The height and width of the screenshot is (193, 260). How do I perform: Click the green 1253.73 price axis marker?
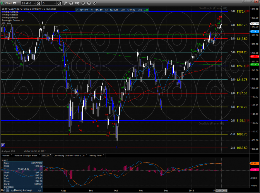pyautogui.click(x=254, y=64)
